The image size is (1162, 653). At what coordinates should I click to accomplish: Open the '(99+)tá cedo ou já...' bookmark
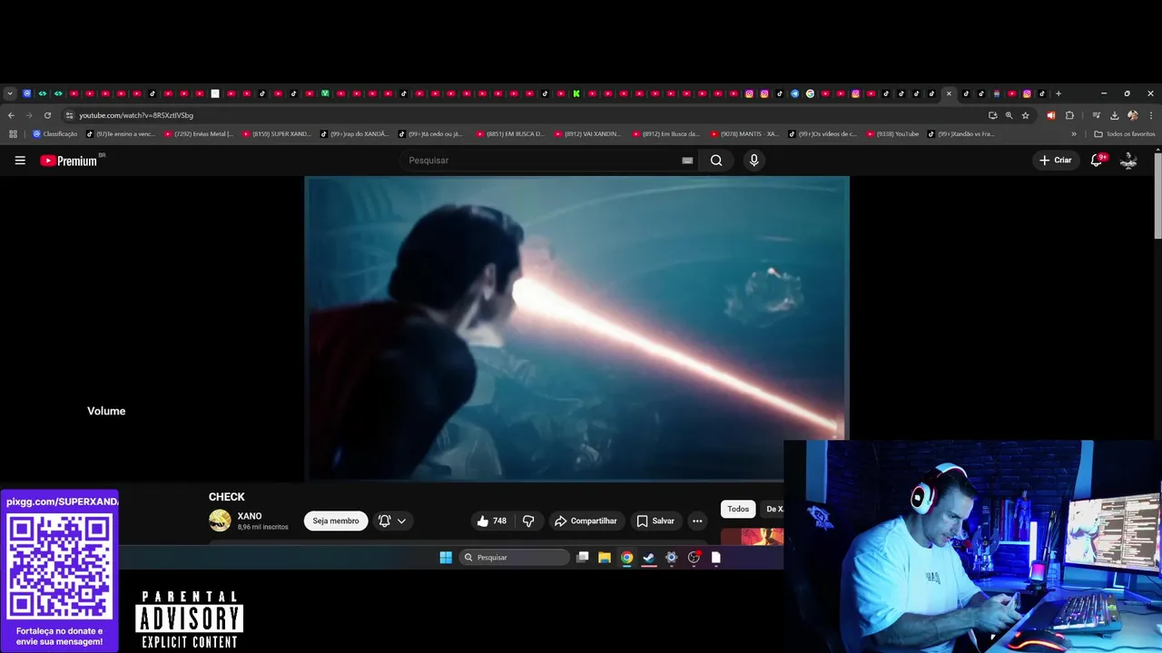[x=431, y=134]
